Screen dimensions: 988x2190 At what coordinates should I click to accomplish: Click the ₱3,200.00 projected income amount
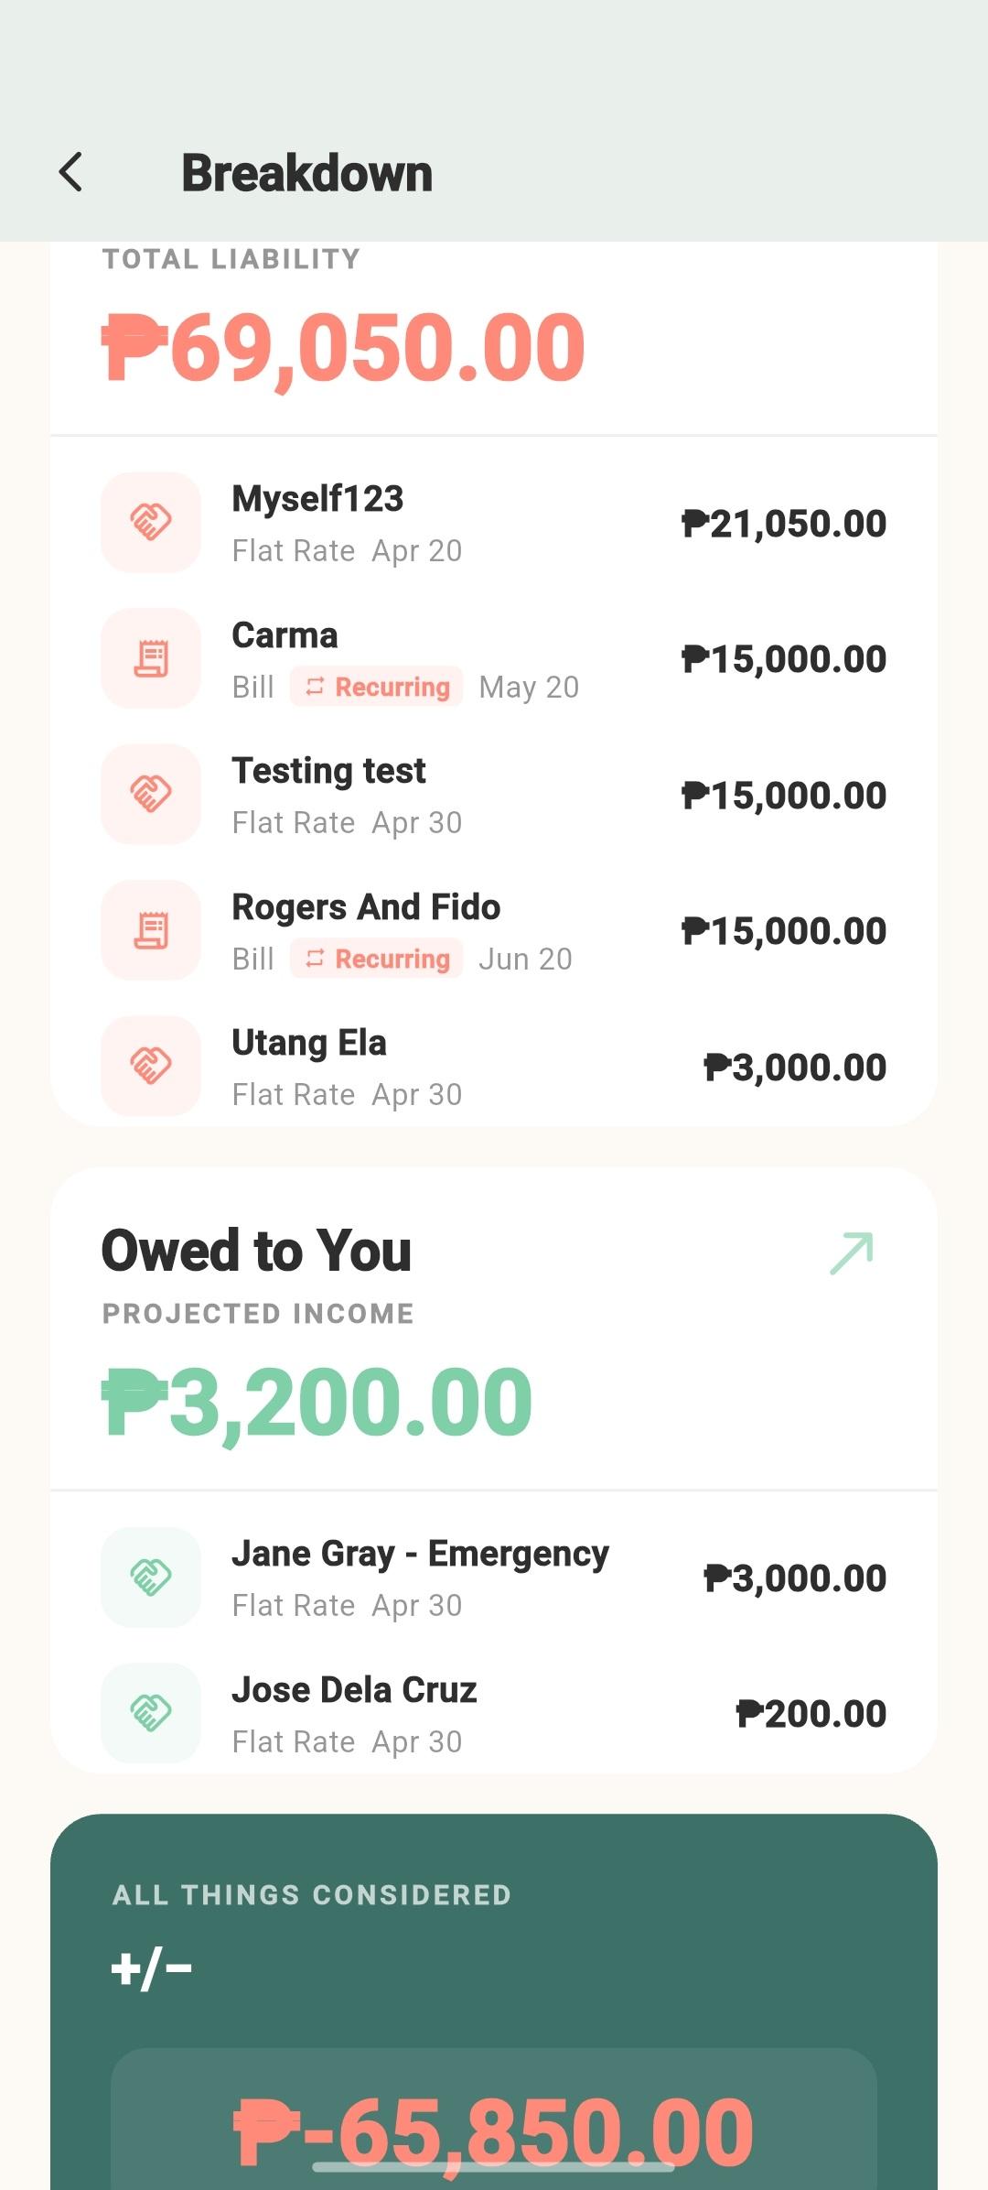(x=317, y=1403)
